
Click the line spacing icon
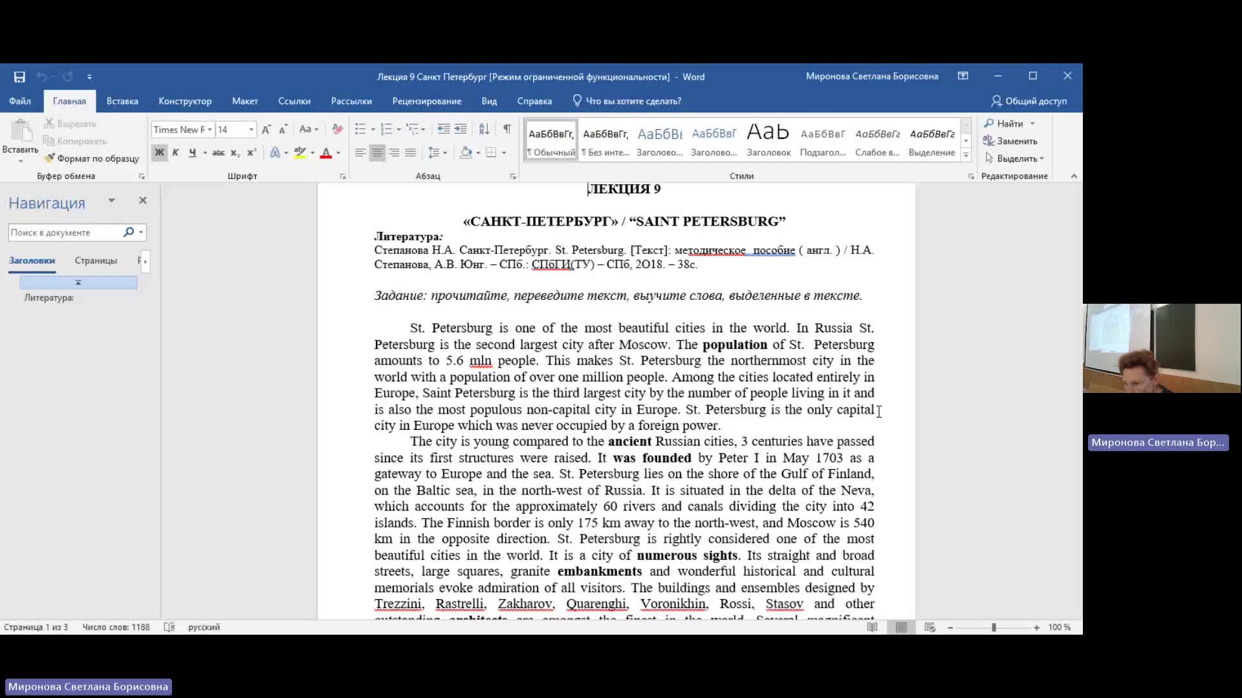point(434,153)
